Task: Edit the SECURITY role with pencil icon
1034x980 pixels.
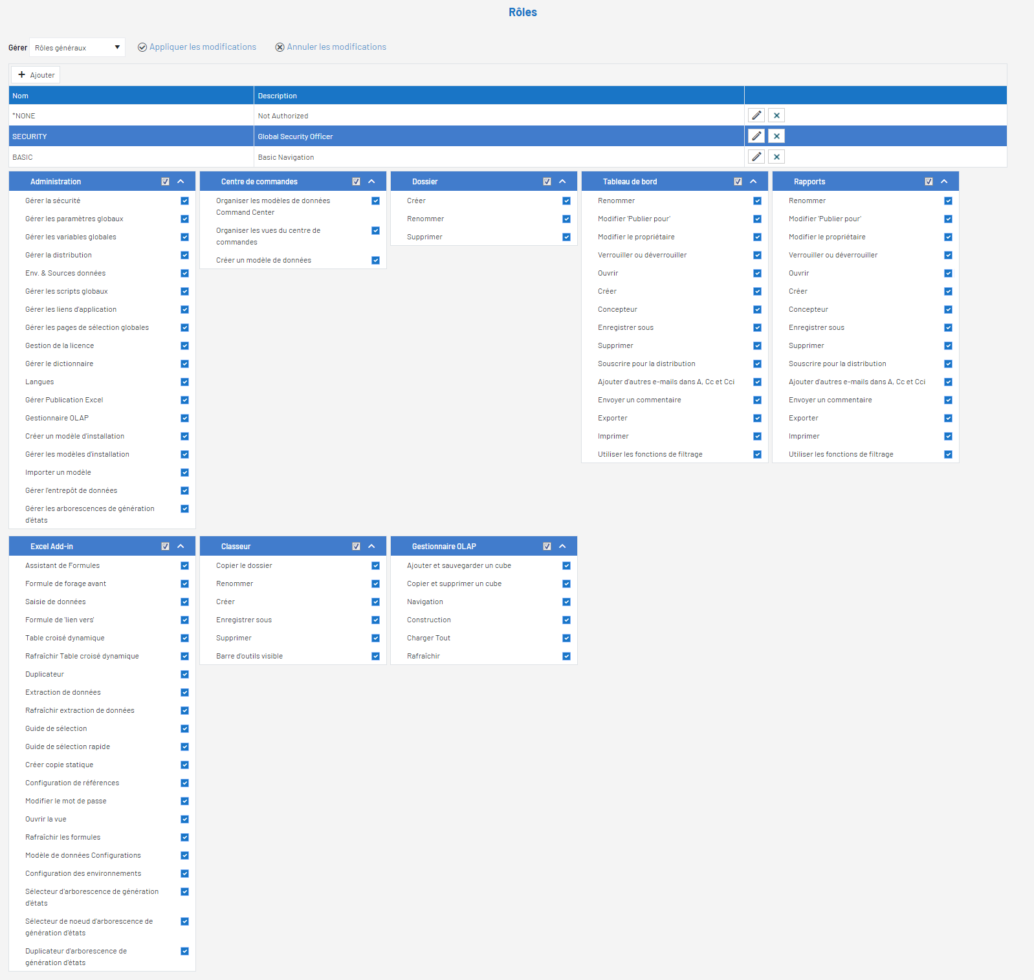Action: [756, 136]
